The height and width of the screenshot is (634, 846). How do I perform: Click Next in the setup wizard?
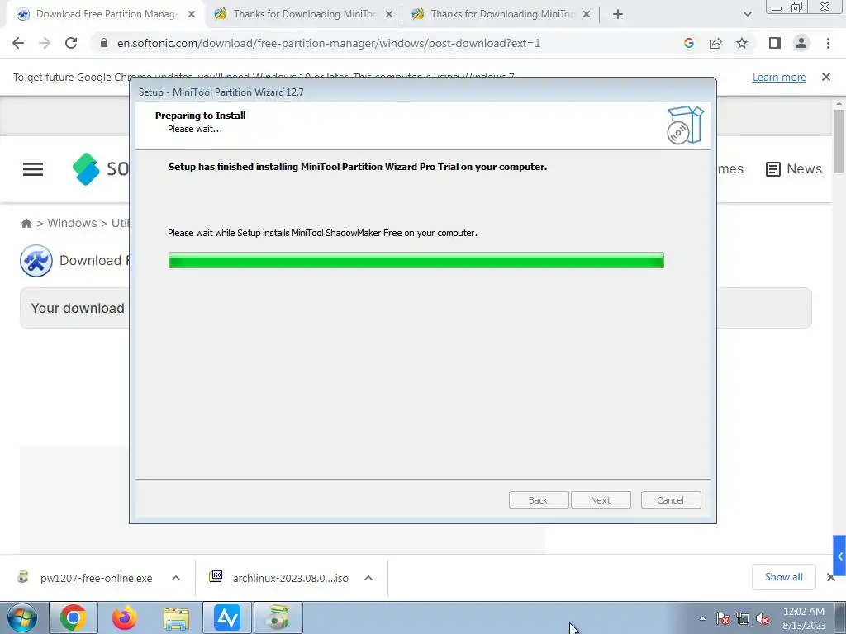(x=601, y=499)
